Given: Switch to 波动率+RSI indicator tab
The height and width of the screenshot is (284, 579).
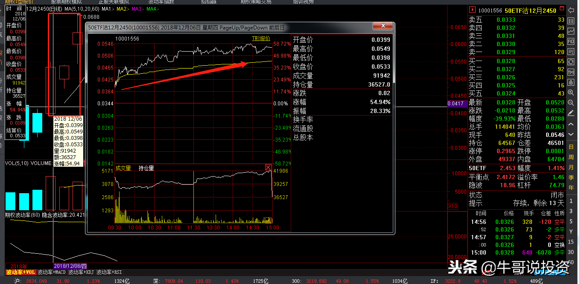Looking at the screenshot, I should [x=109, y=272].
